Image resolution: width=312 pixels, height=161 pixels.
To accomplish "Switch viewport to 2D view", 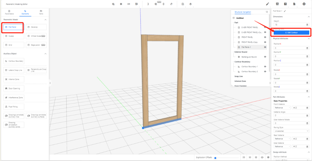I will click(x=244, y=157).
